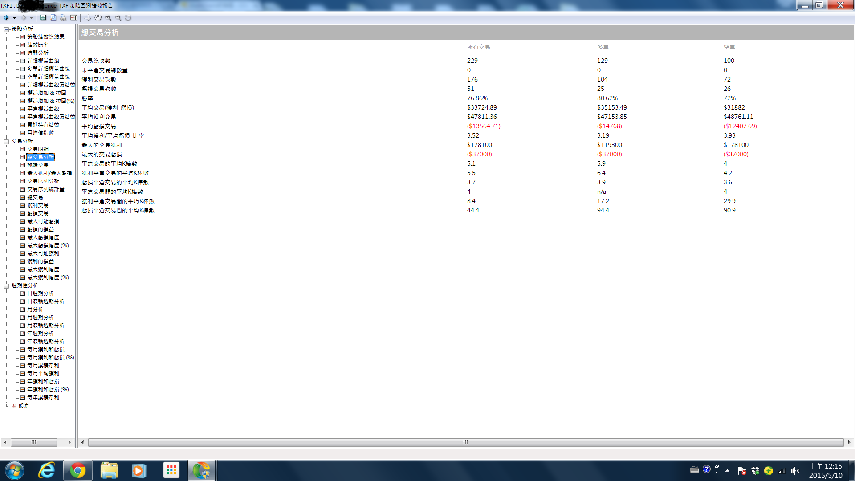
Task: Click the report settings table icon
Action: 73,18
